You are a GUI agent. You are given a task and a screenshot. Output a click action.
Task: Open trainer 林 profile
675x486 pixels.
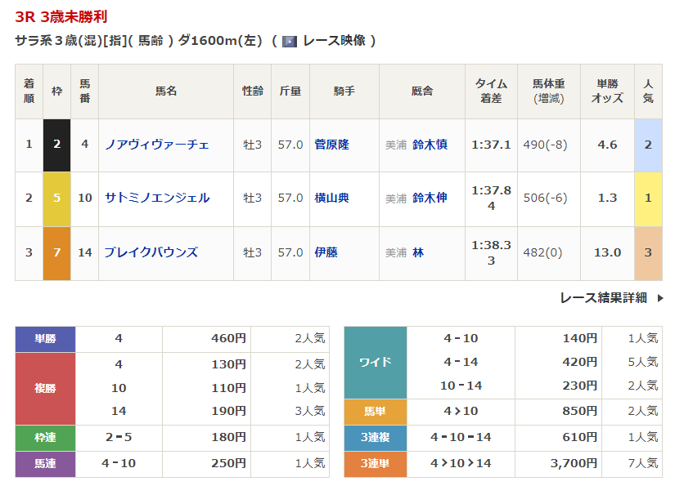[x=418, y=252]
